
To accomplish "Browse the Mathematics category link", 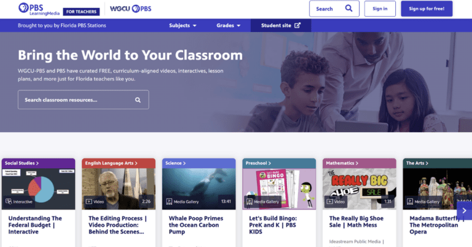I will point(341,163).
